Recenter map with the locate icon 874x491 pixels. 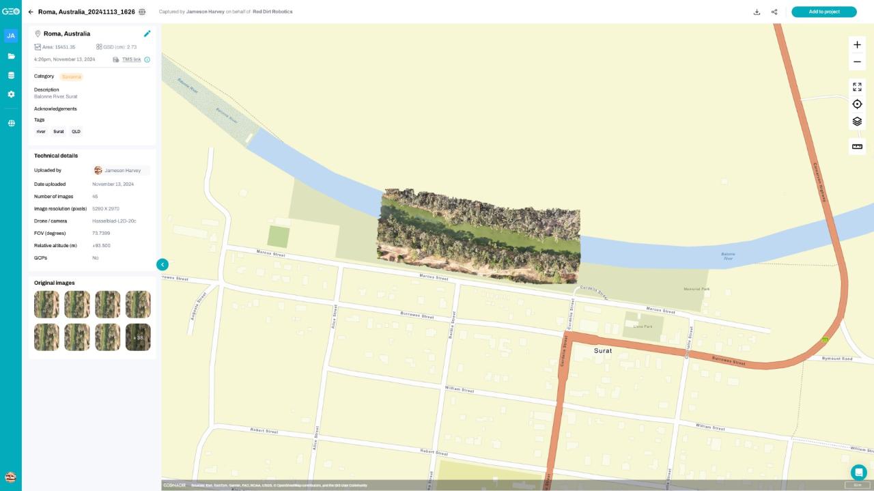pos(857,104)
